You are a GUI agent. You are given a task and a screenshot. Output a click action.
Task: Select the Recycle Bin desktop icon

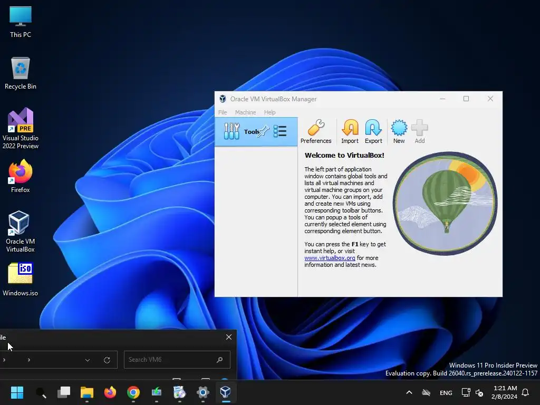21,73
